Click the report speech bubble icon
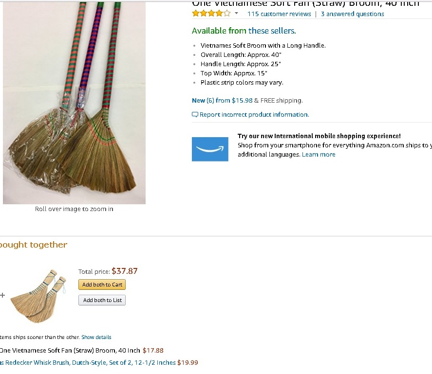 195,114
